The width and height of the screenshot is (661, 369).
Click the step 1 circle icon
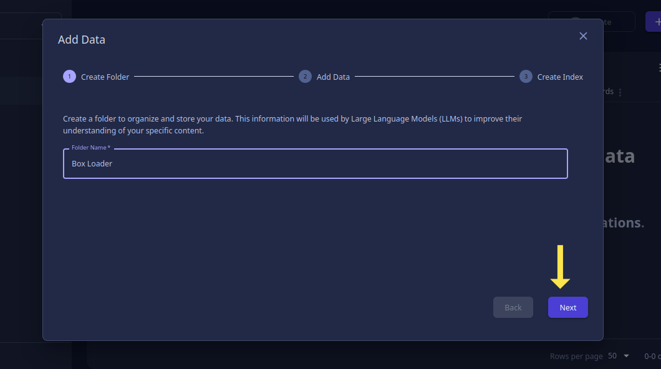[70, 77]
